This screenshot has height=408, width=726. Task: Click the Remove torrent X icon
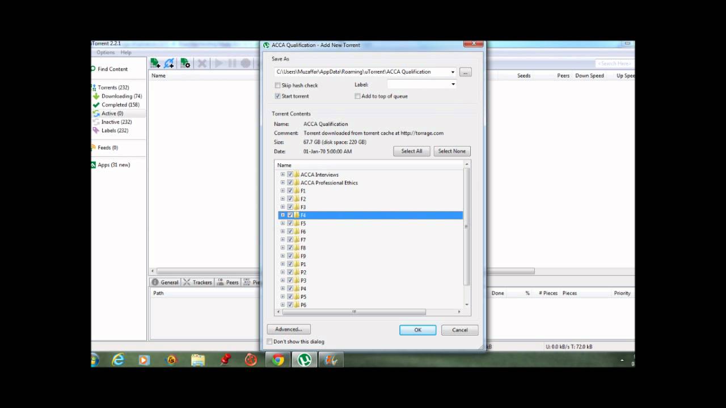202,63
